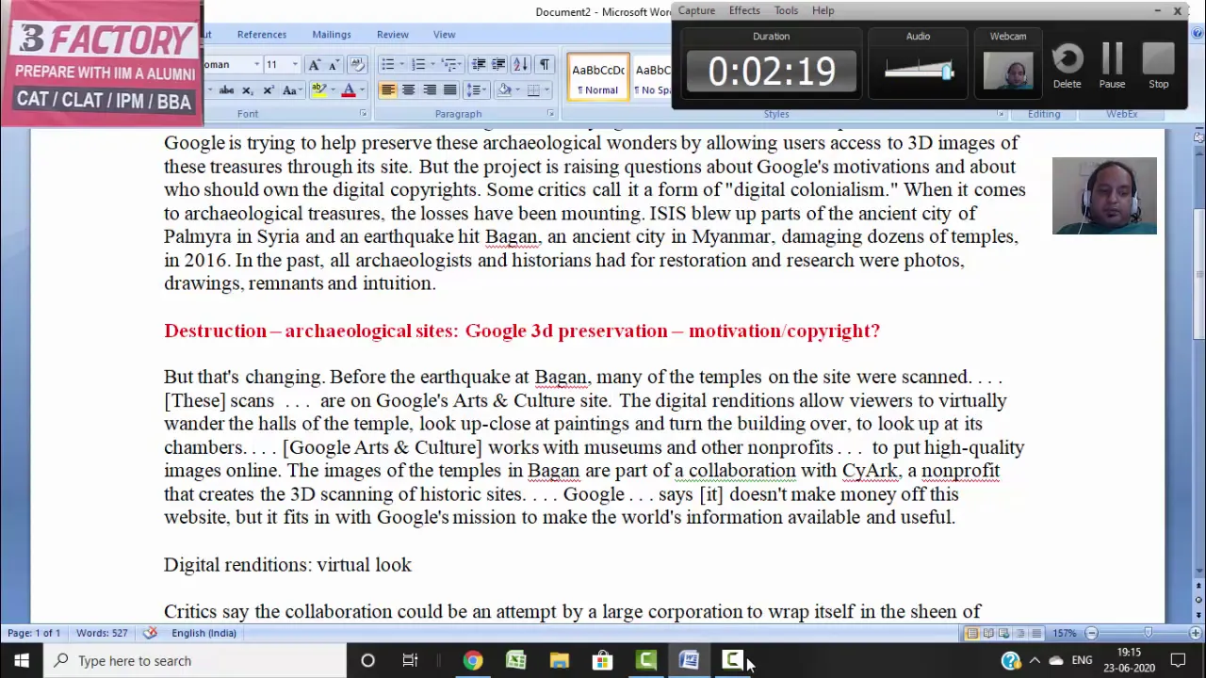Show hidden system tray icons chevron
Viewport: 1206px width, 678px height.
[x=1035, y=660]
